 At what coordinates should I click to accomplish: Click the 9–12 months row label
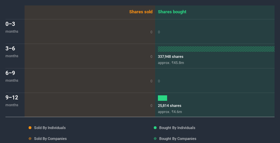click(x=12, y=101)
